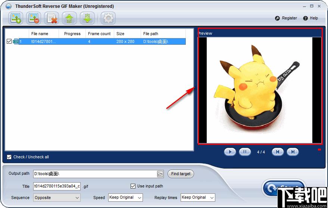Skip to the next frame
328x208 pixels.
coord(293,152)
